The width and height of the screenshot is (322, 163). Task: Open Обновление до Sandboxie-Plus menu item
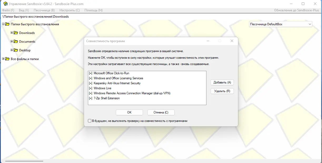pos(296,10)
